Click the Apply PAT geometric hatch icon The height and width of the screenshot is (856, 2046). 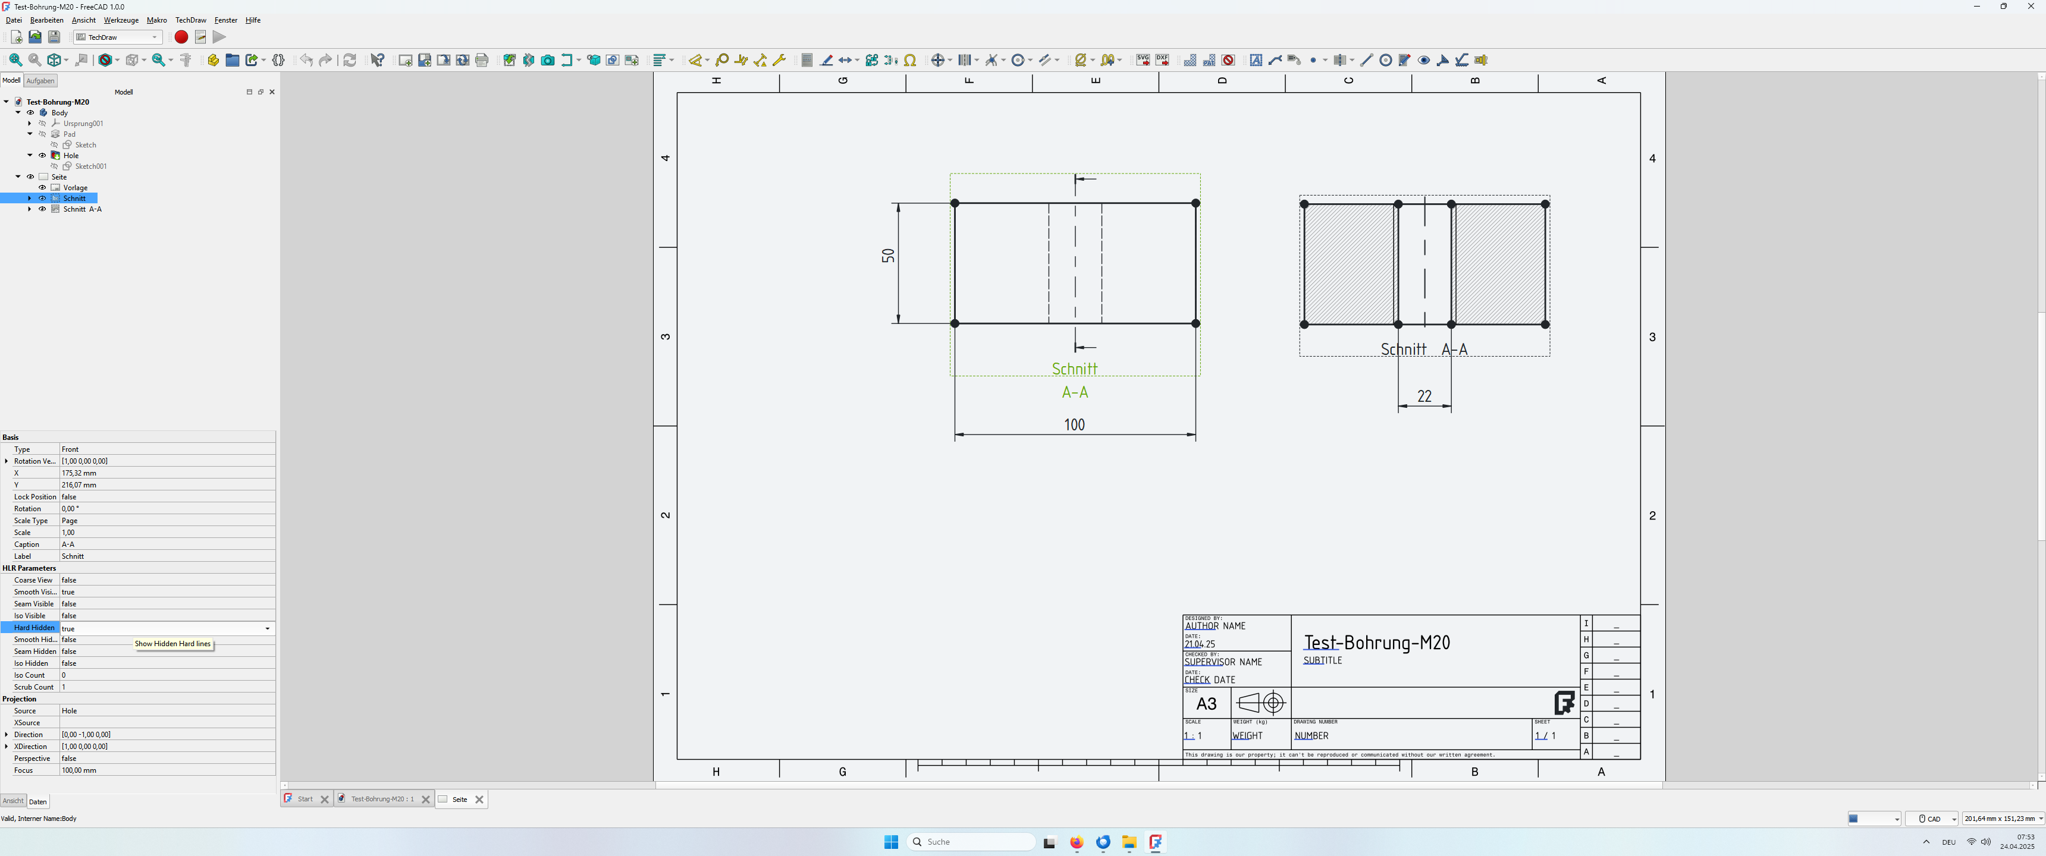[x=1209, y=61]
